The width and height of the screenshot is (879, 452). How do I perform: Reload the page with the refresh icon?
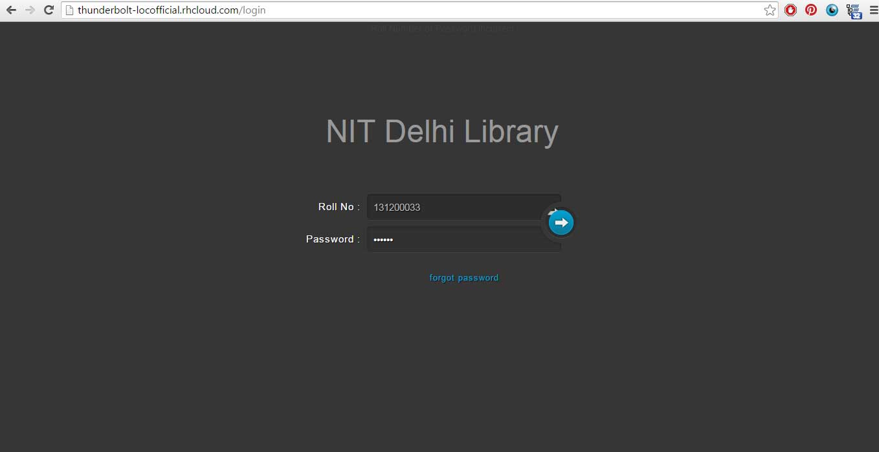49,10
